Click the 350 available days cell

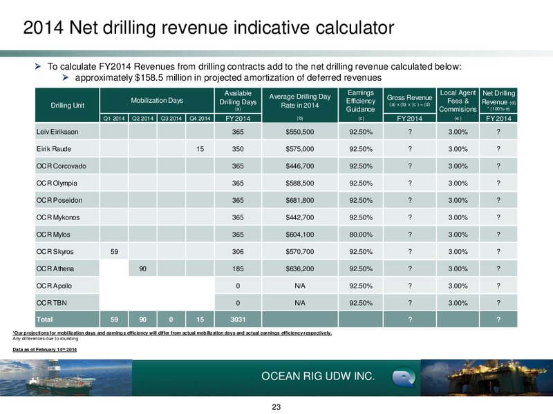point(238,149)
